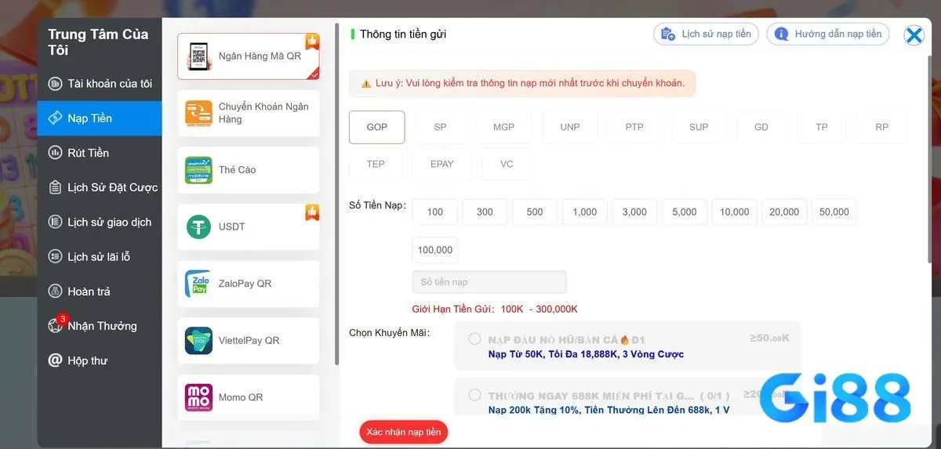Choose USDT payment method
The width and height of the screenshot is (941, 449).
coord(249,226)
